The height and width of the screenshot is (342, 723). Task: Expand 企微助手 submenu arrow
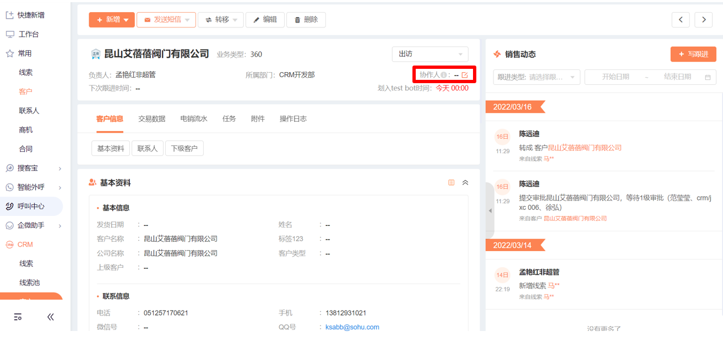click(x=60, y=225)
